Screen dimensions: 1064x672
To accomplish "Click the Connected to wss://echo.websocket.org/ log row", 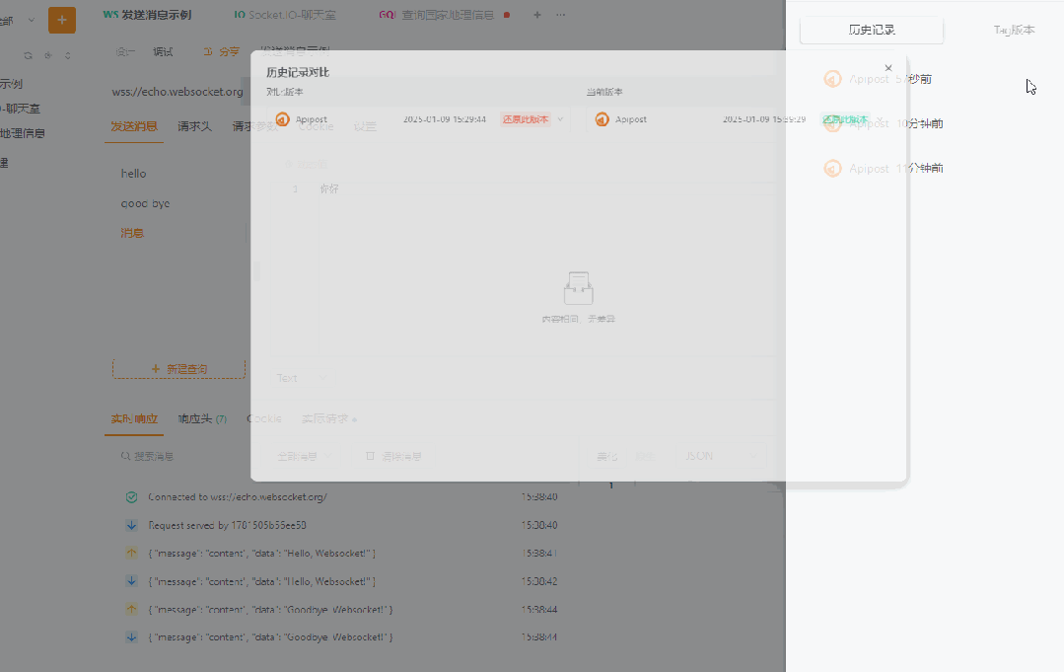I will pos(341,497).
